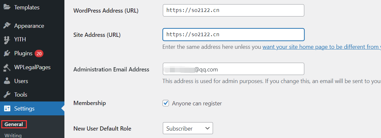Open the New User Default Role dropdown
Screen dimensions: 381x138
click(188, 128)
